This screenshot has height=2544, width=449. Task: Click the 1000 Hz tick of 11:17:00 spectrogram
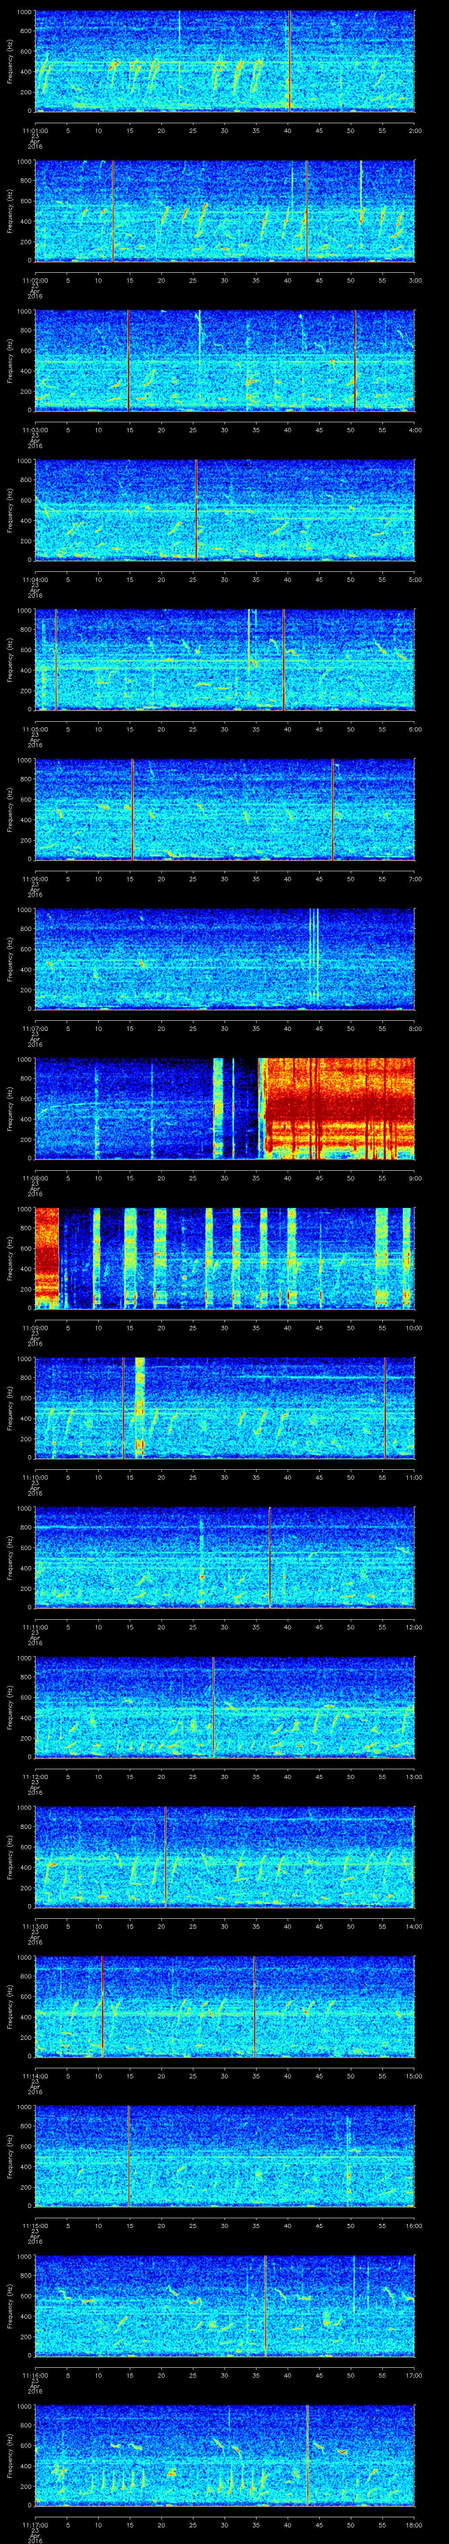pos(24,2407)
